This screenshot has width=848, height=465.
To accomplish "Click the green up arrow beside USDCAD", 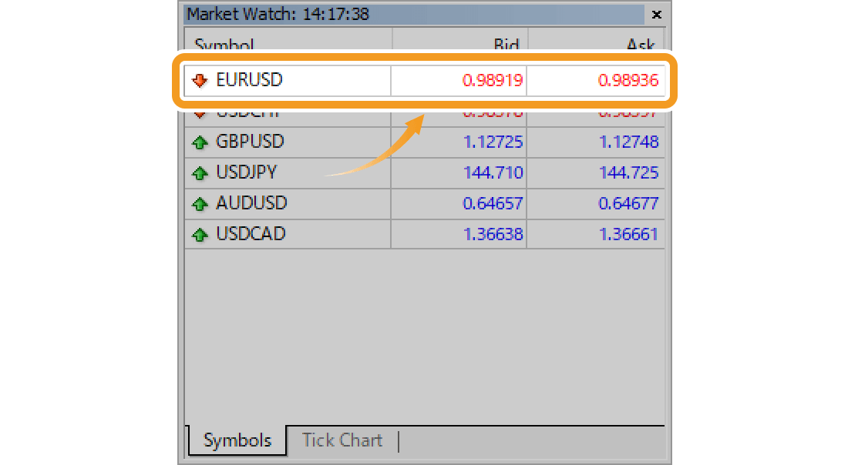I will pyautogui.click(x=200, y=235).
